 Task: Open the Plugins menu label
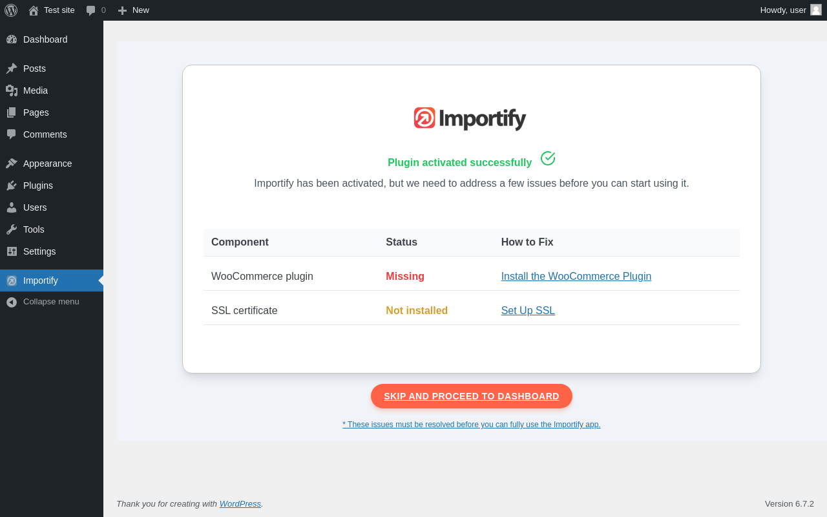[x=38, y=185]
